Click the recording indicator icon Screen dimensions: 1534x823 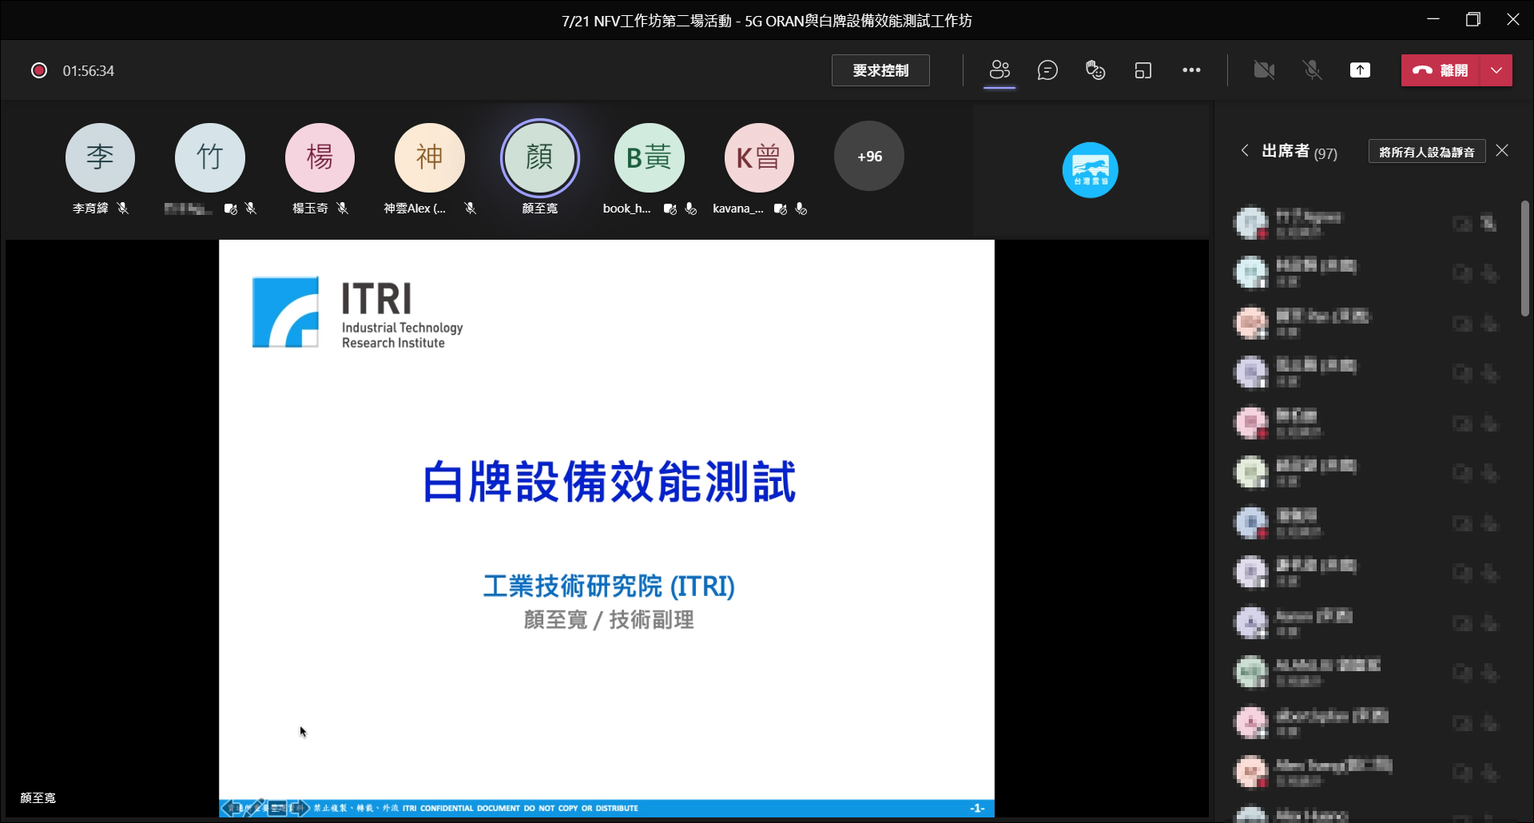pyautogui.click(x=38, y=70)
